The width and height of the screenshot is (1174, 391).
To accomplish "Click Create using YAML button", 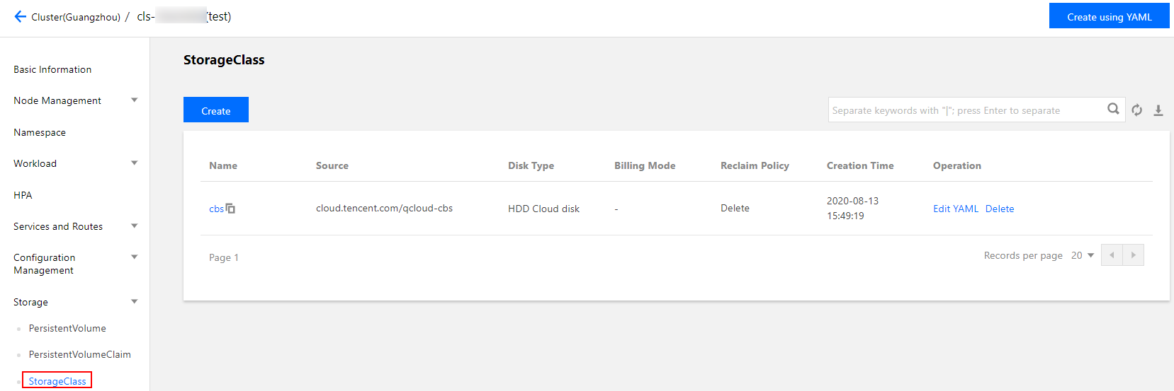I will [1109, 16].
